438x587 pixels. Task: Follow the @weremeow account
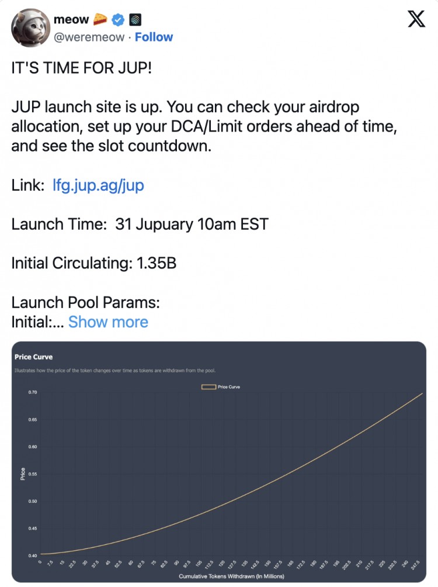click(154, 36)
